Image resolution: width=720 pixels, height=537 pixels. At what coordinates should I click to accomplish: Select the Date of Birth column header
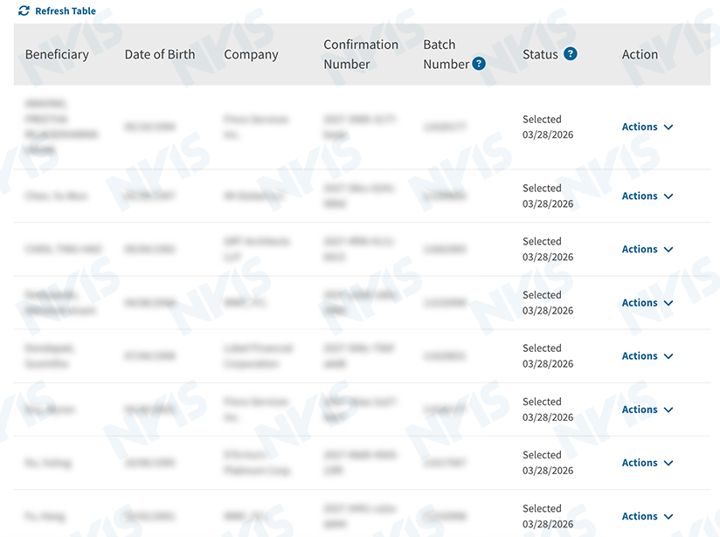click(x=160, y=54)
